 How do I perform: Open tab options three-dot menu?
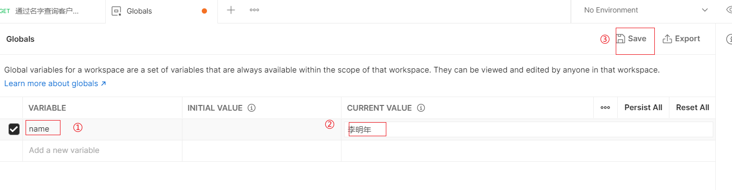click(x=254, y=10)
